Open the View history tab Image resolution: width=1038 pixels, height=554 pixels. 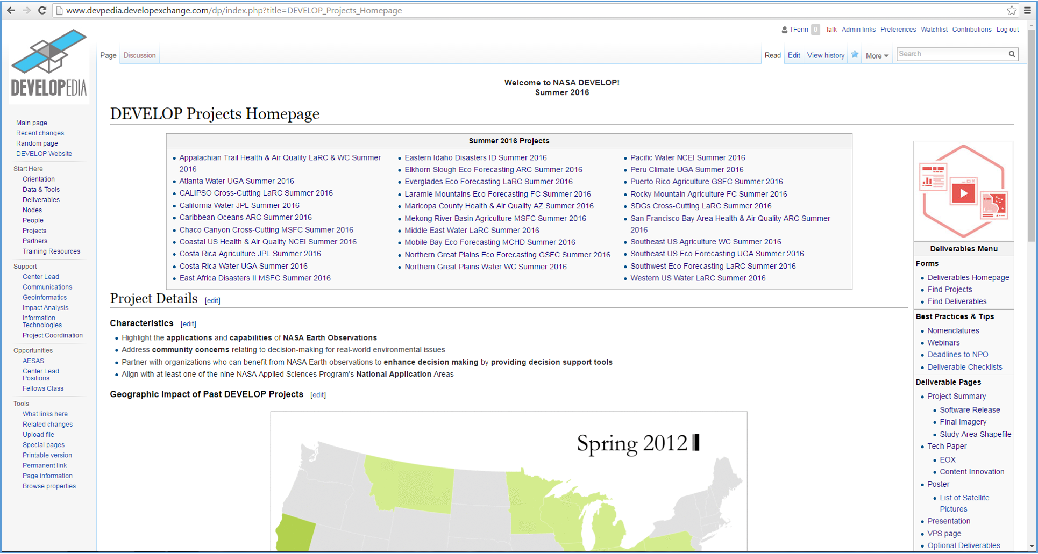click(x=826, y=55)
